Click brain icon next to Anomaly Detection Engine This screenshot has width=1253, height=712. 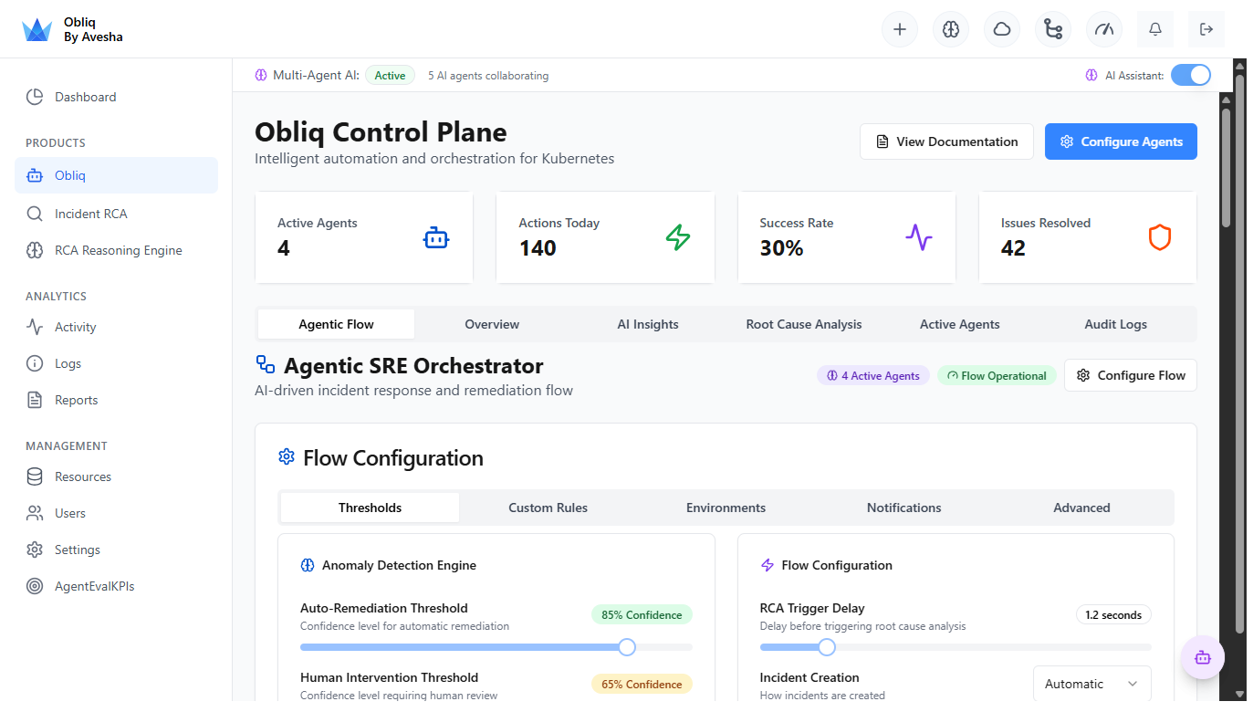(x=308, y=565)
